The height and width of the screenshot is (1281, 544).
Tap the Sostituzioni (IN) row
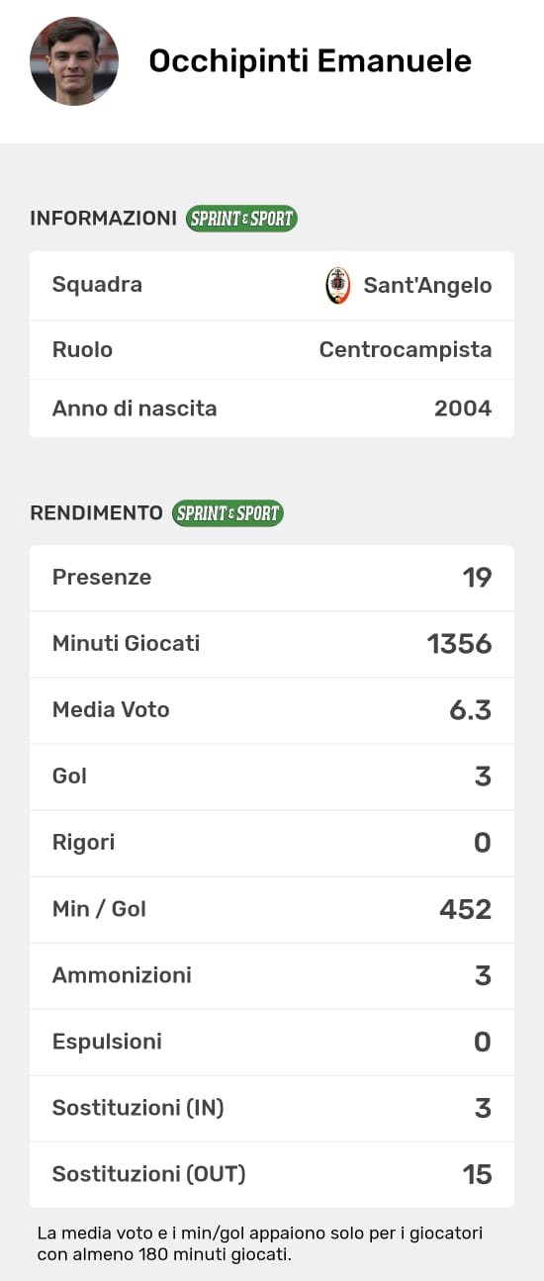tap(272, 1108)
